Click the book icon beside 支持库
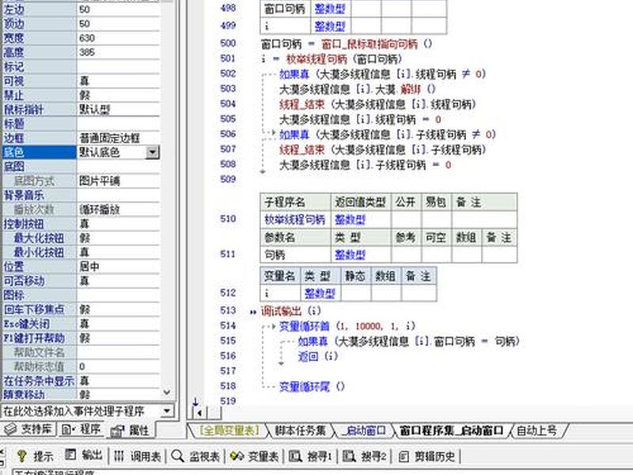The height and width of the screenshot is (475, 633). pos(10,429)
